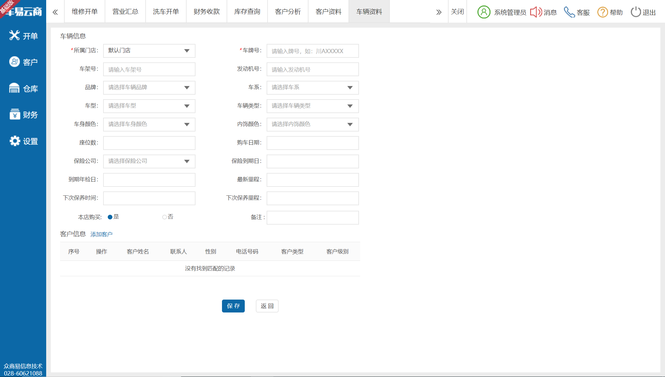Image resolution: width=665 pixels, height=377 pixels.
Task: Expand the 所属门店 dropdown
Action: pyautogui.click(x=149, y=51)
